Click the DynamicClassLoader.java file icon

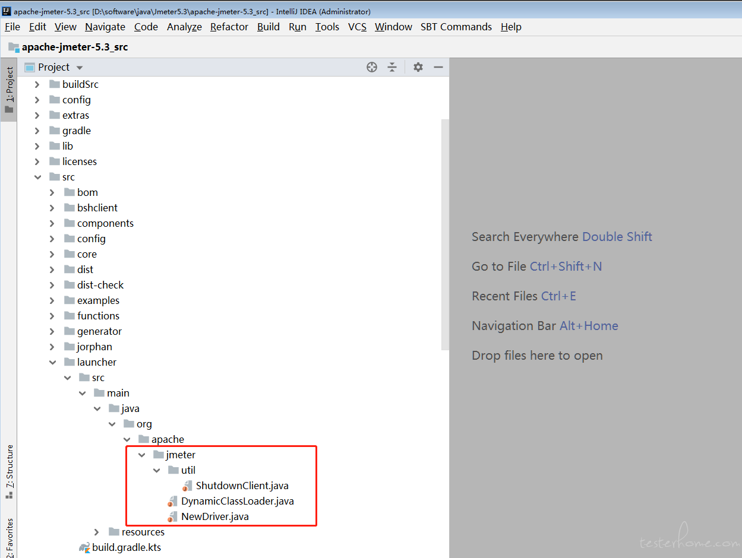pyautogui.click(x=173, y=501)
